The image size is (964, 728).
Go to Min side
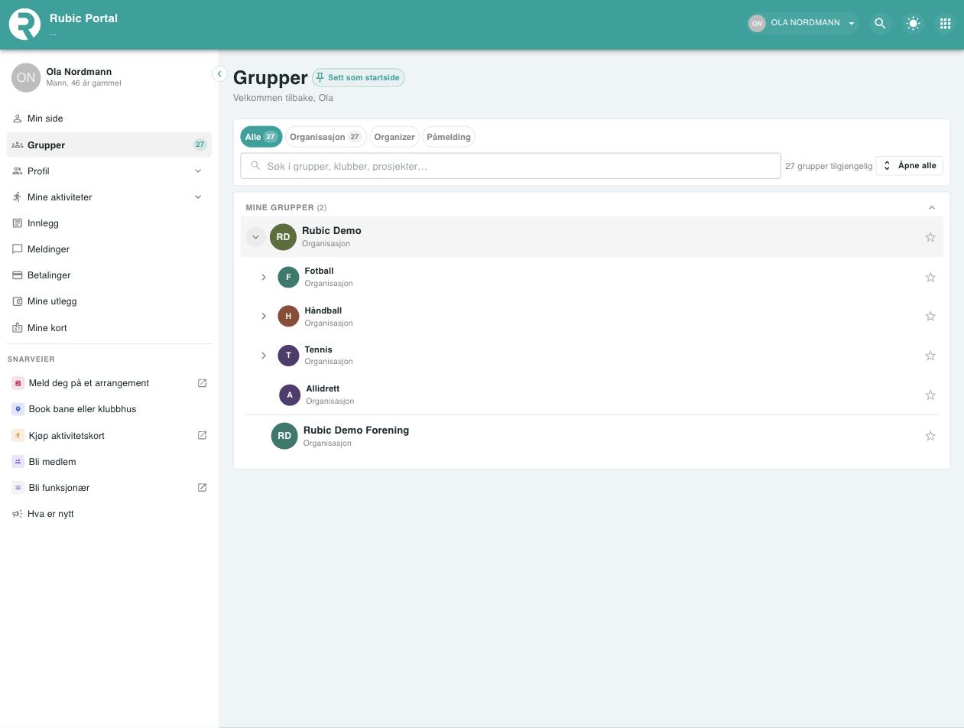tap(109, 119)
